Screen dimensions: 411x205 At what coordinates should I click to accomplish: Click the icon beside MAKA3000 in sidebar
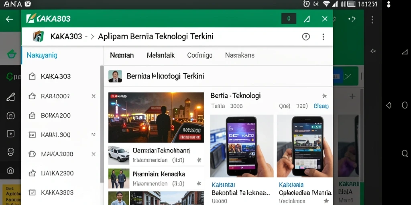32,154
